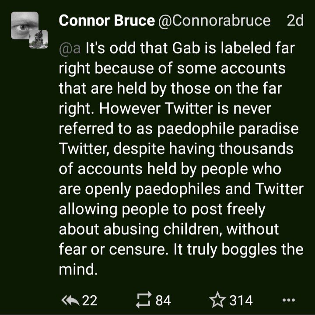Viewport: 315px width, 315px height.
Task: Open the post via the 2d timestamp
Action: 294,21
